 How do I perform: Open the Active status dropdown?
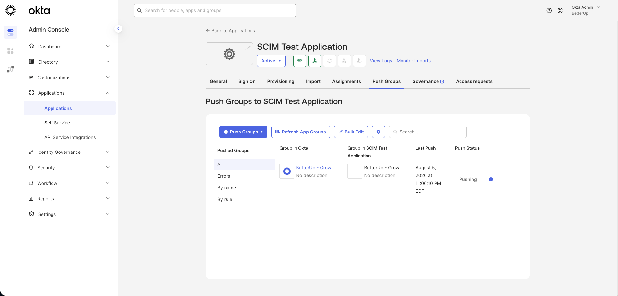click(271, 61)
